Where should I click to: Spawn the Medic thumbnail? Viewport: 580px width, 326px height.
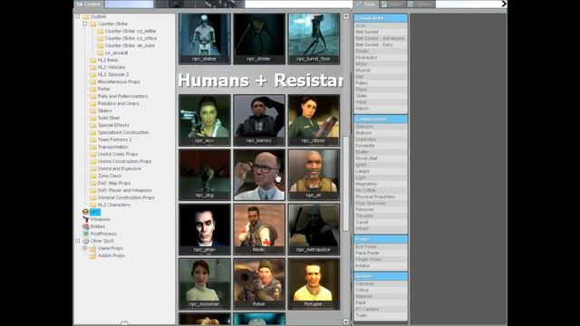[x=259, y=229]
